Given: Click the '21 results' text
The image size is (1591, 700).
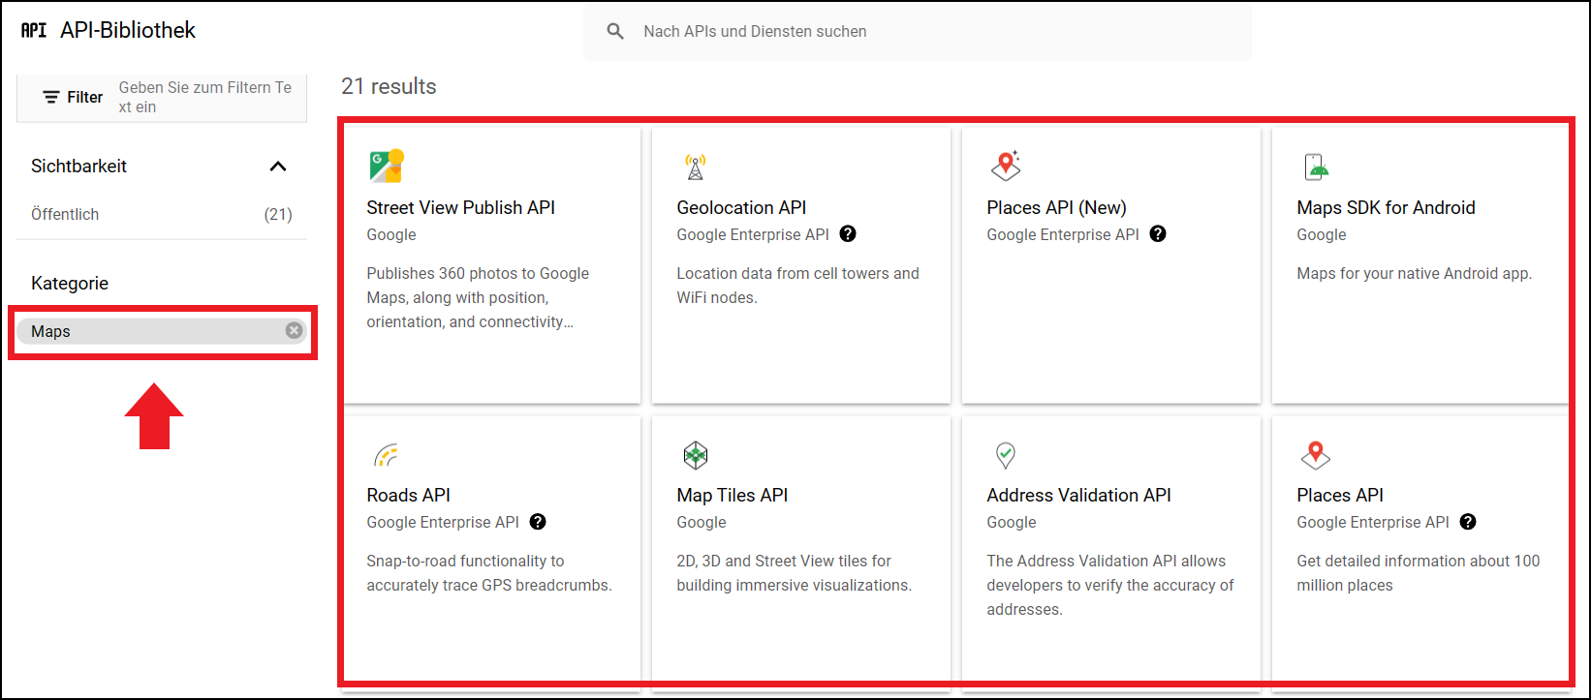Looking at the screenshot, I should point(389,86).
